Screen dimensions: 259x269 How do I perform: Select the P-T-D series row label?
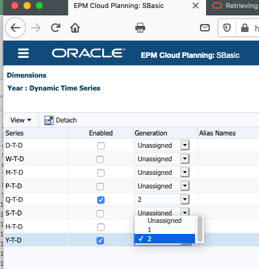[x=14, y=186]
